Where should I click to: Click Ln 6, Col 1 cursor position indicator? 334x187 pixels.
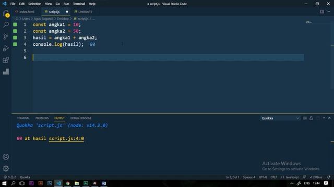tap(232, 177)
